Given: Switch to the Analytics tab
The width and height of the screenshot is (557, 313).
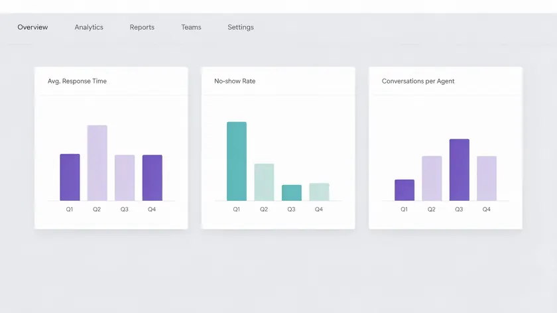Looking at the screenshot, I should (x=89, y=27).
